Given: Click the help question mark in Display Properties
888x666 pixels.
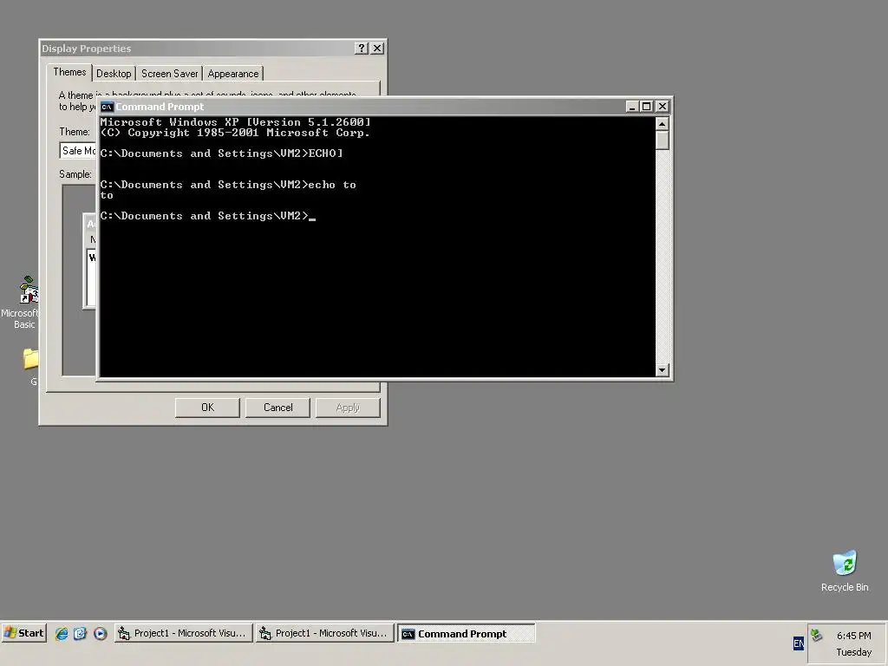Looking at the screenshot, I should coord(362,49).
